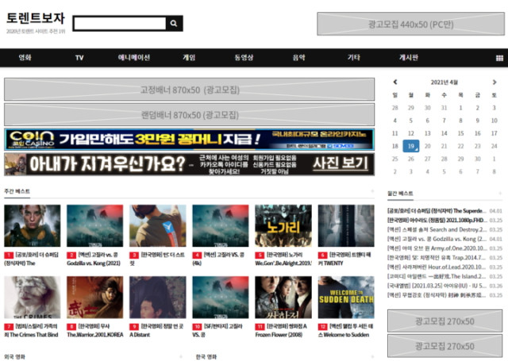Open the 게시판 menu
508x361 pixels.
(x=409, y=58)
